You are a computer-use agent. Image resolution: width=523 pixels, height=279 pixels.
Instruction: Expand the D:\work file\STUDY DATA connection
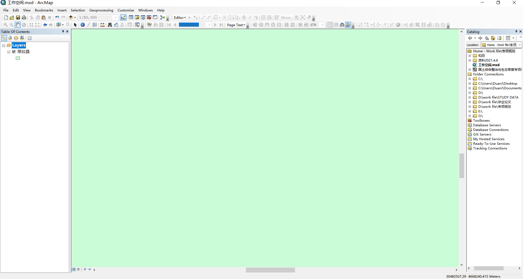pos(470,97)
